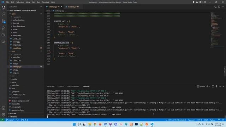Screen dimensions: 226x127
Task: Switch git branch master in status bar
Action: click(10, 120)
